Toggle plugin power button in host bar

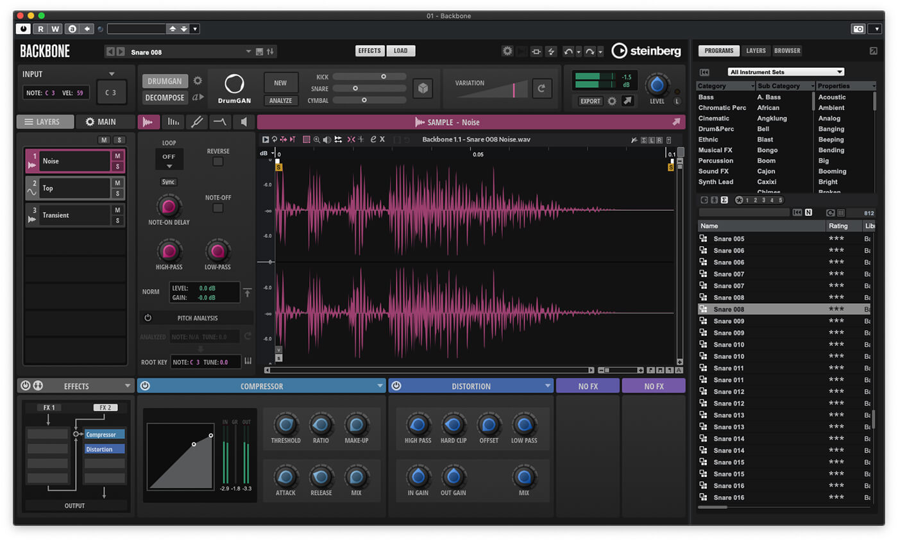(x=23, y=29)
